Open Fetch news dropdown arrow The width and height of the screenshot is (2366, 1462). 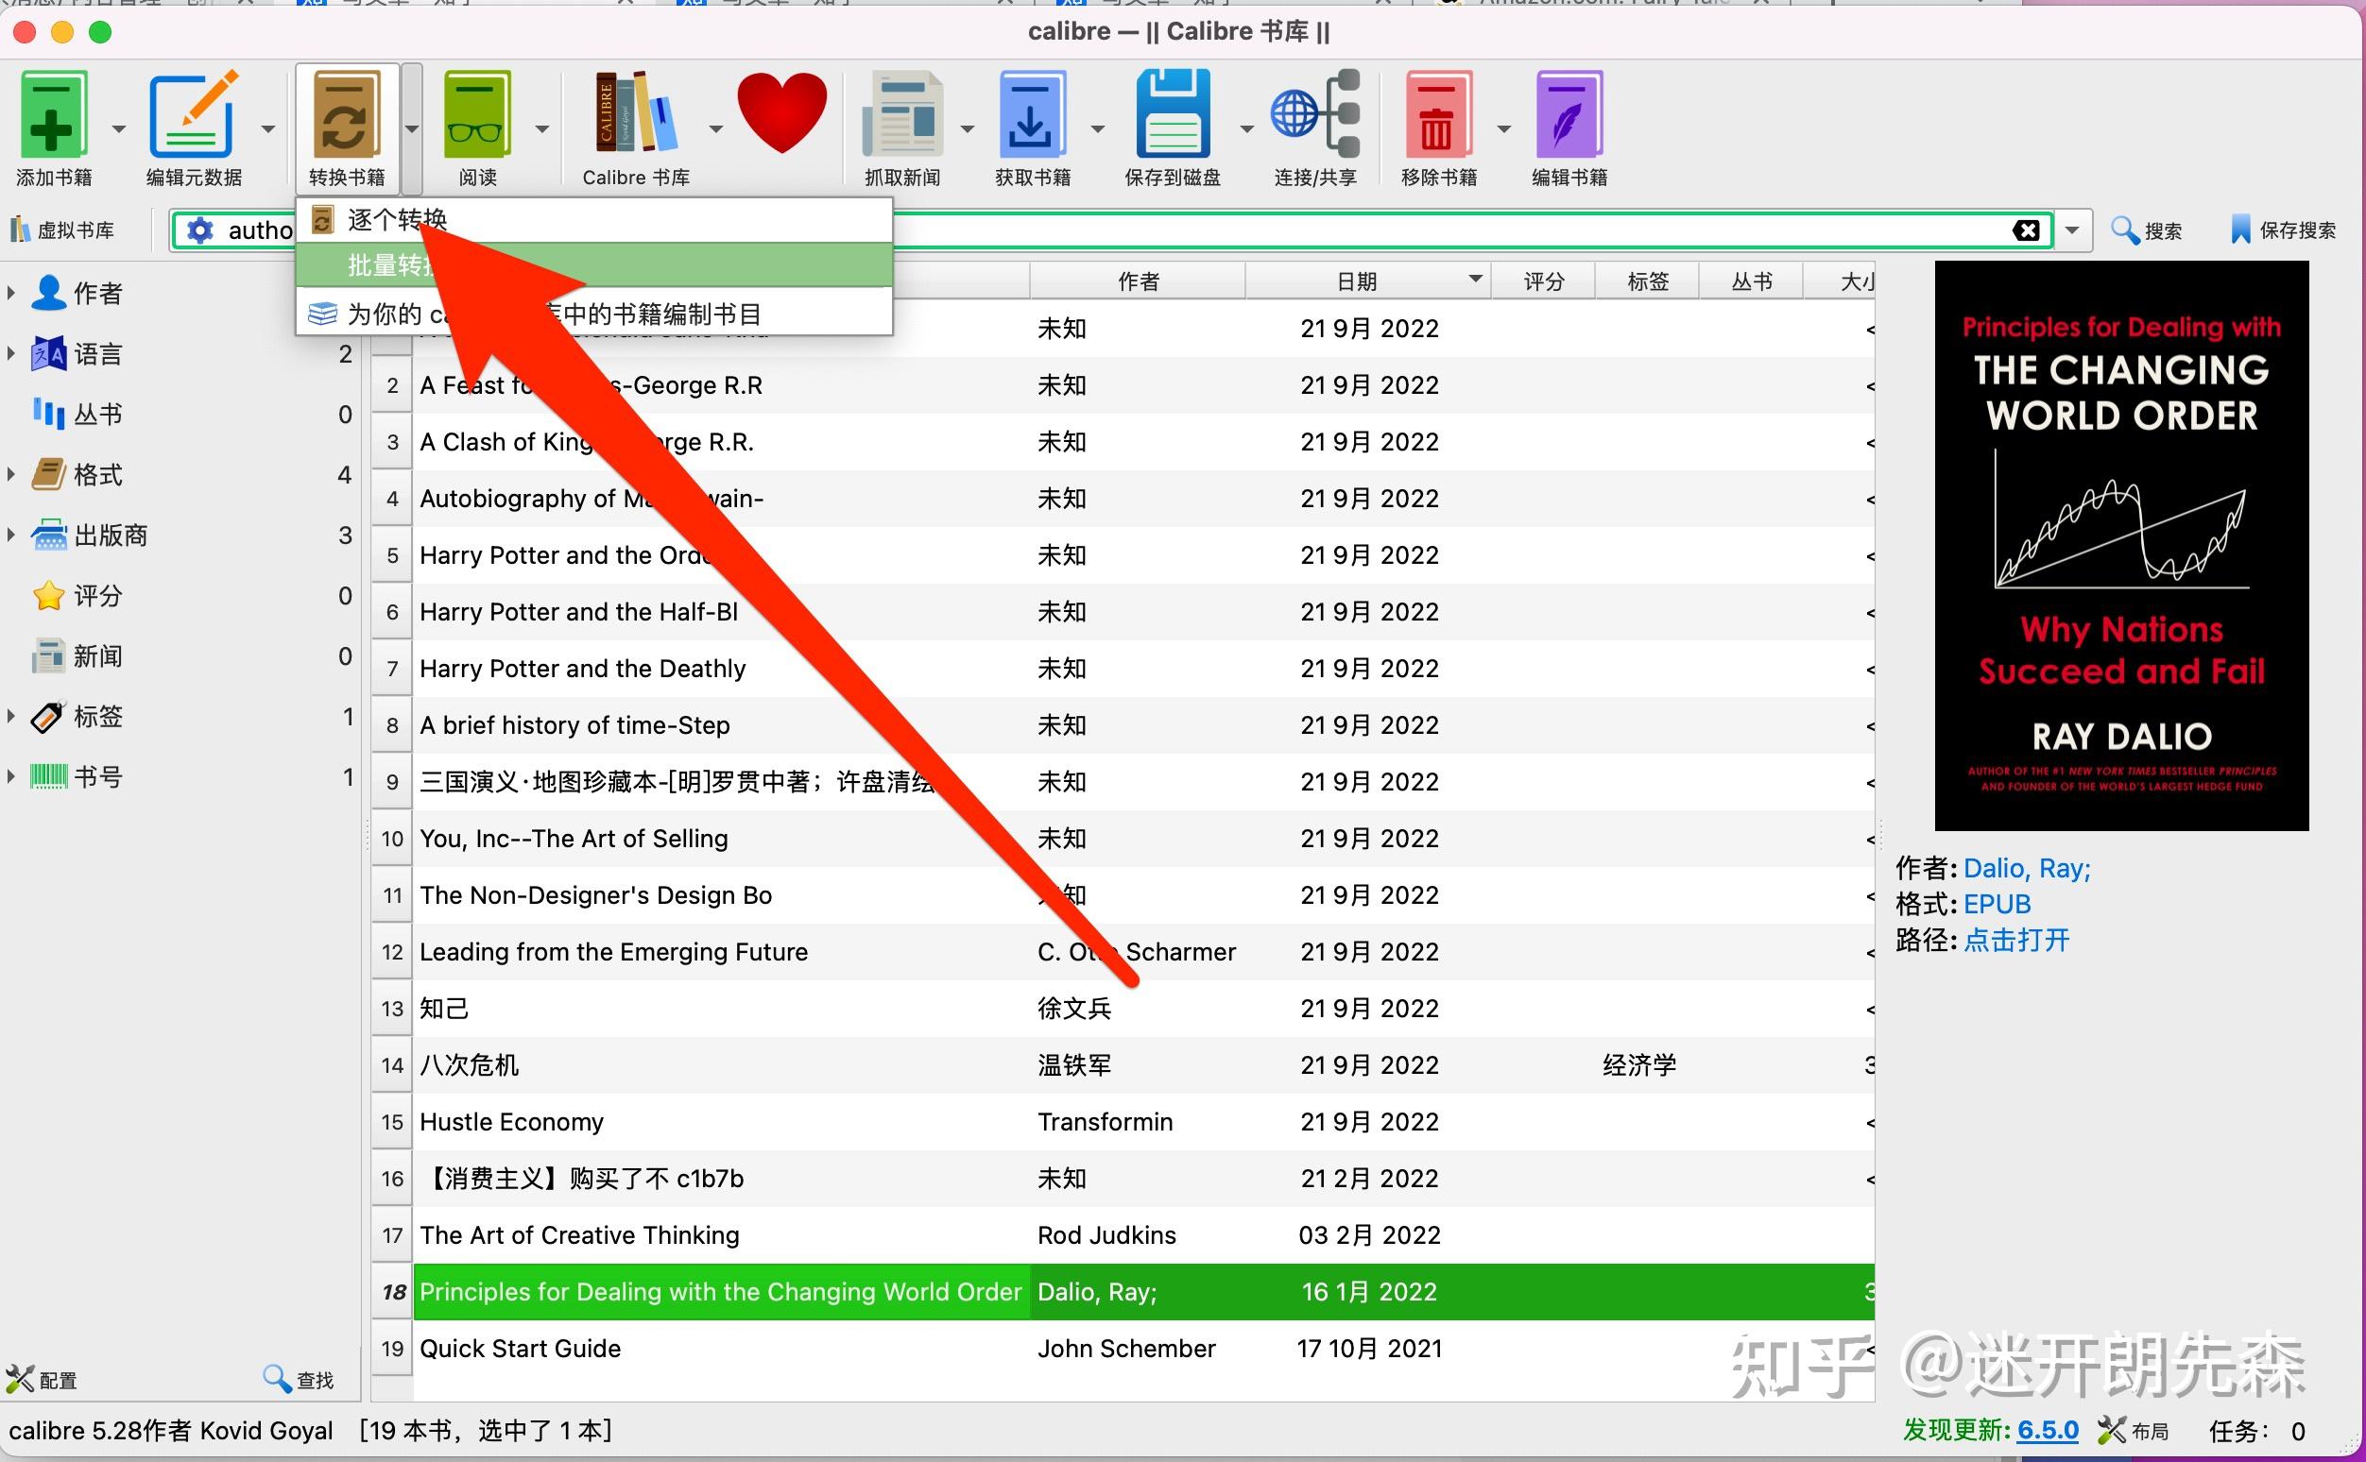pyautogui.click(x=967, y=128)
